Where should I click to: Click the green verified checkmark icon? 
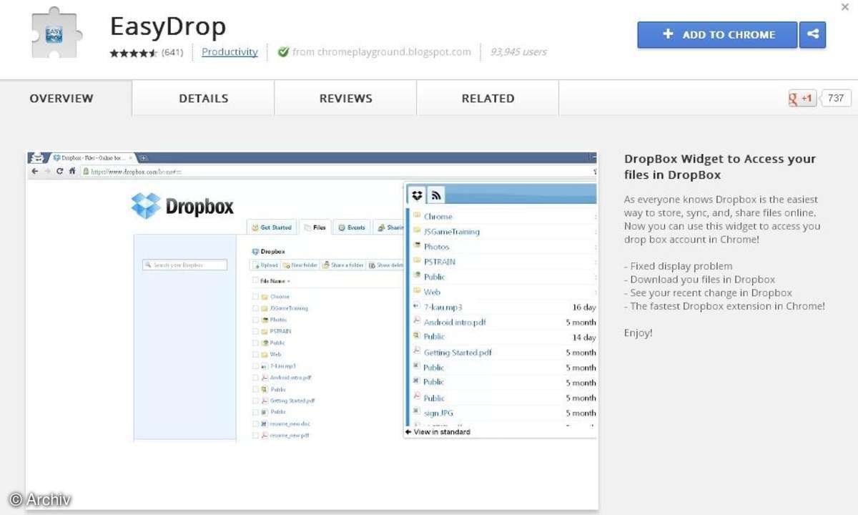point(283,51)
